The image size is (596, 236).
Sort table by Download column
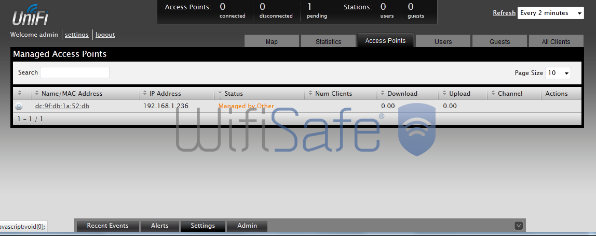pos(402,94)
